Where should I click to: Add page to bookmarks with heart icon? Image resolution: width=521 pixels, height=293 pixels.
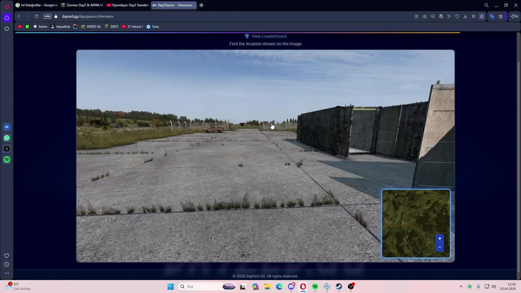(x=457, y=16)
